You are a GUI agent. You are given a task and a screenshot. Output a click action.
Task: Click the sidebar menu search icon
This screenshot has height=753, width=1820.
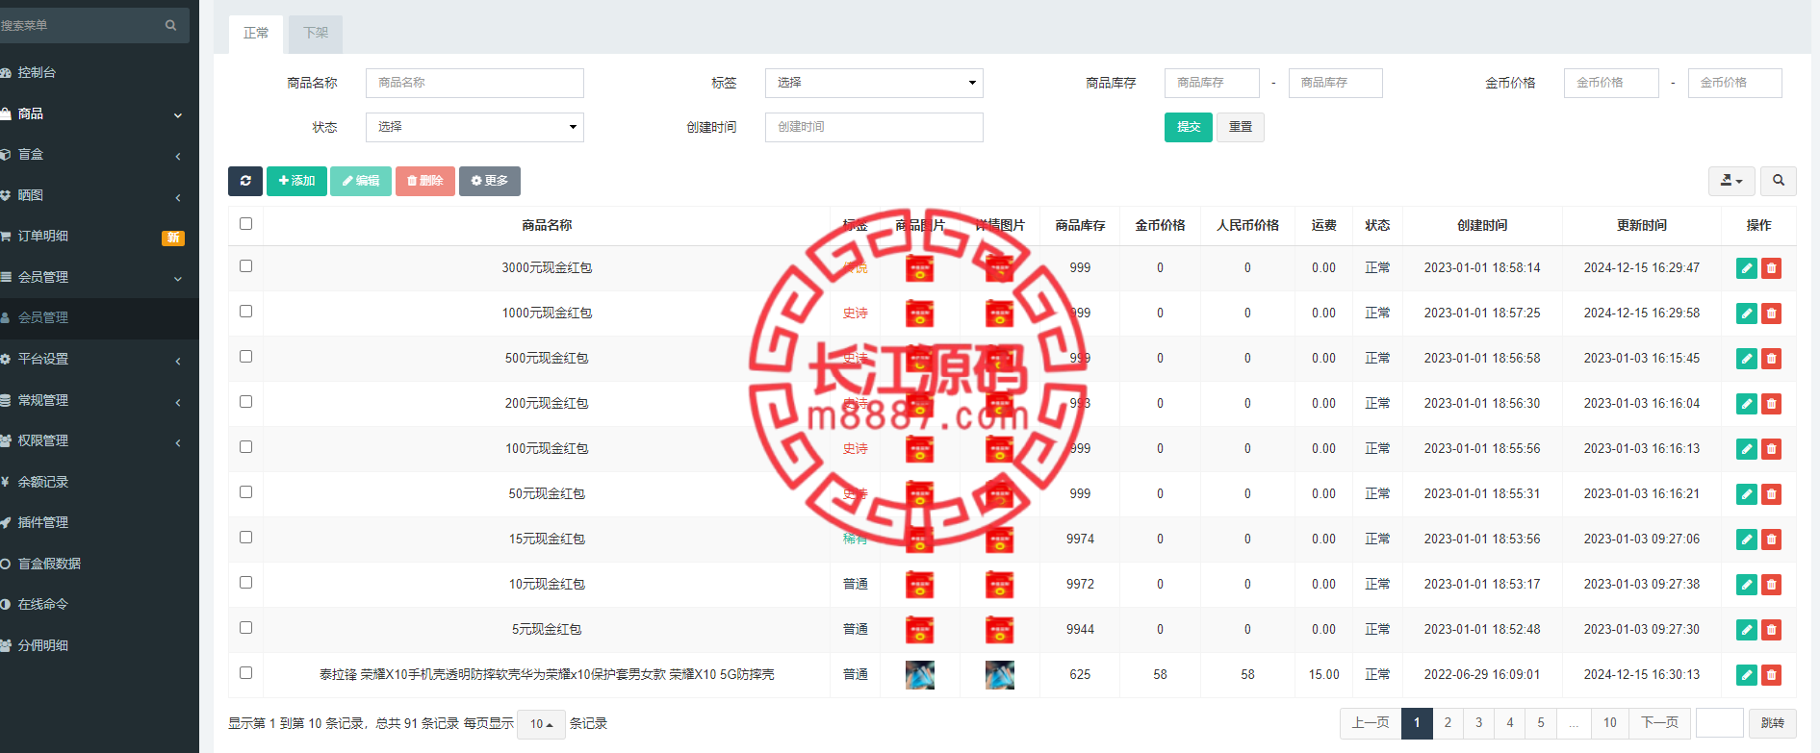[171, 25]
